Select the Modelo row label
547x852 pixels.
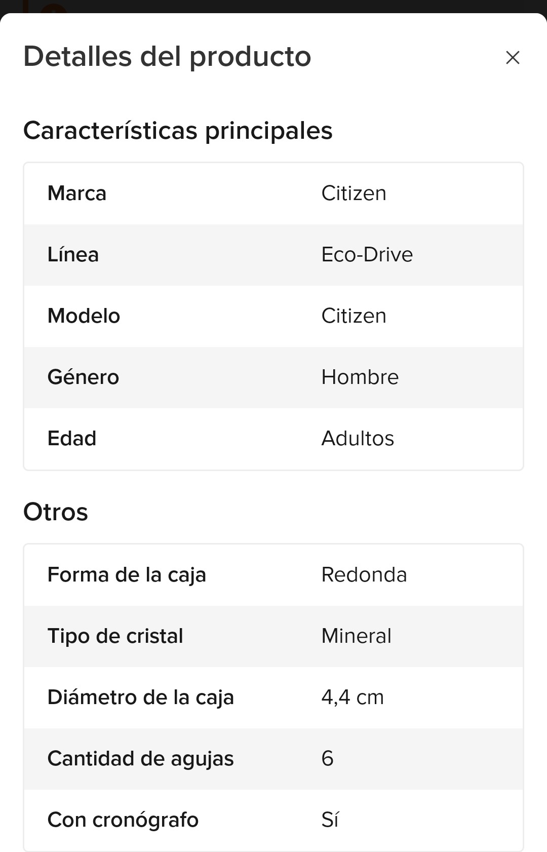tap(84, 316)
